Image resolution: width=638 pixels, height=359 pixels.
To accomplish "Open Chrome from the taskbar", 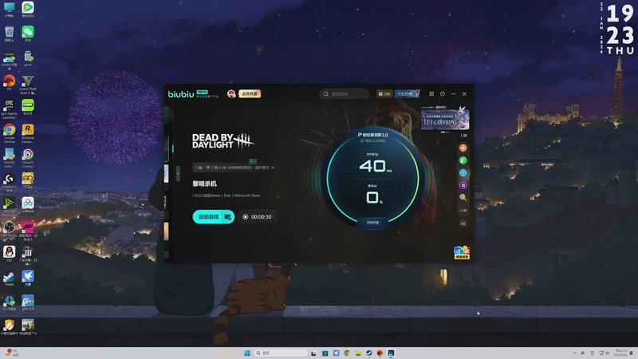I will tap(347, 353).
